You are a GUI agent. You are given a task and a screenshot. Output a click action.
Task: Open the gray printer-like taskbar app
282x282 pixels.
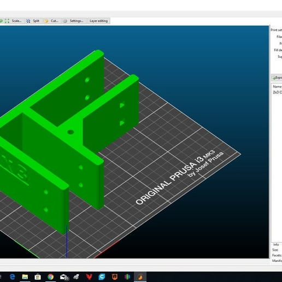tap(76, 277)
